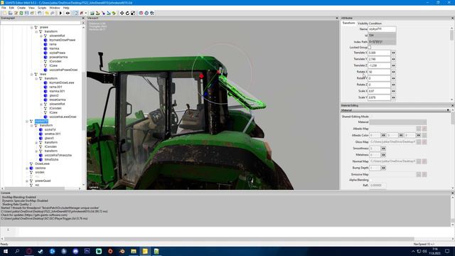Switch to the Visibility Condition tab
The height and width of the screenshot is (256, 455).
[x=370, y=23]
